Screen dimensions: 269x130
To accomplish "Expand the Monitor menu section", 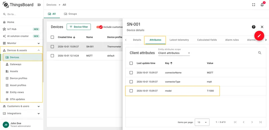I will pos(21,43).
